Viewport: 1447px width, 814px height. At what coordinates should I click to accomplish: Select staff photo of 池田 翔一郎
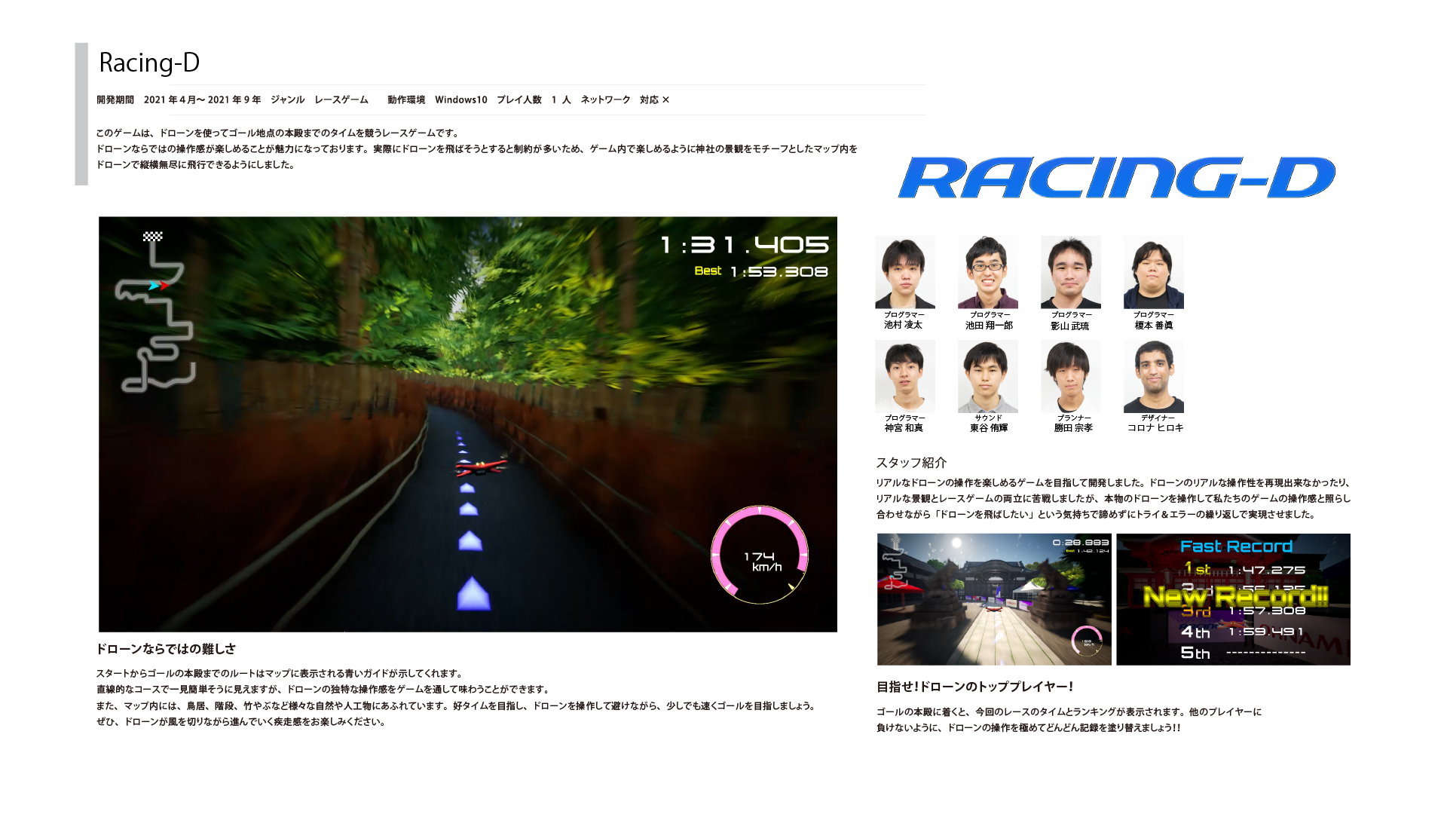click(987, 272)
